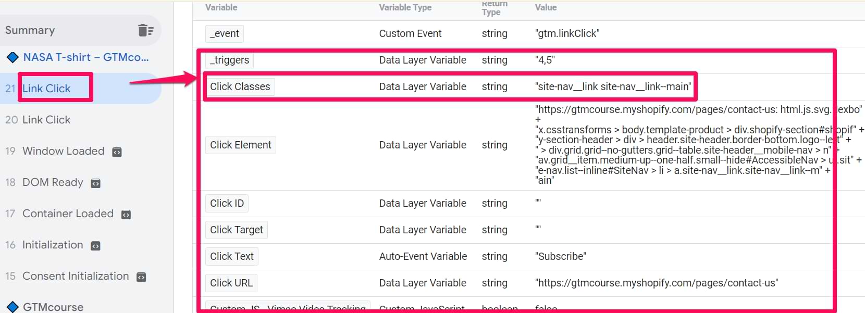Open the Click Element variable
Viewport: 865px width, 313px height.
click(240, 145)
